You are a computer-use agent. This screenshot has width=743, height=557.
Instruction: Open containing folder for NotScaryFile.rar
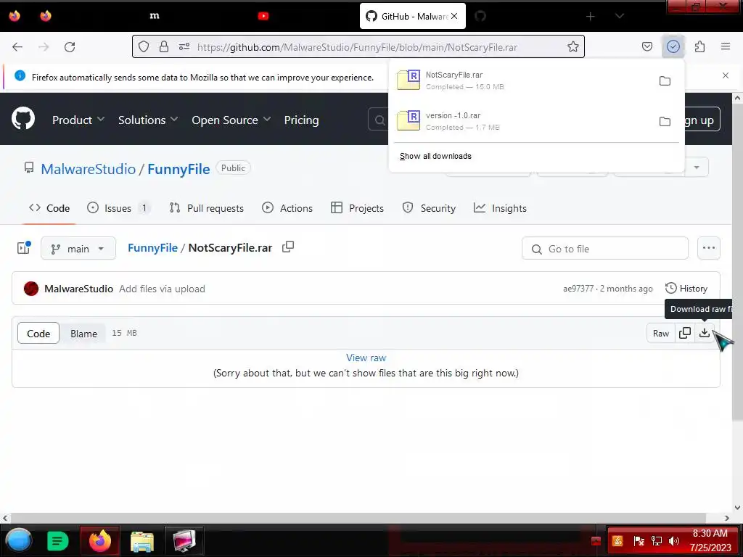coord(665,81)
